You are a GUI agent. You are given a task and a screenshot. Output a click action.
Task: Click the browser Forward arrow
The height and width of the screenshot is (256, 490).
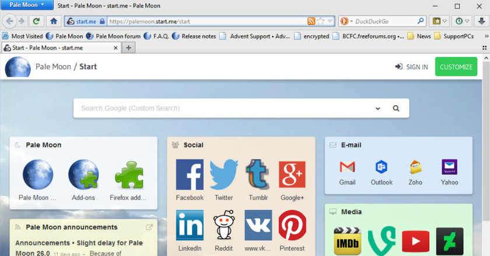coord(21,21)
